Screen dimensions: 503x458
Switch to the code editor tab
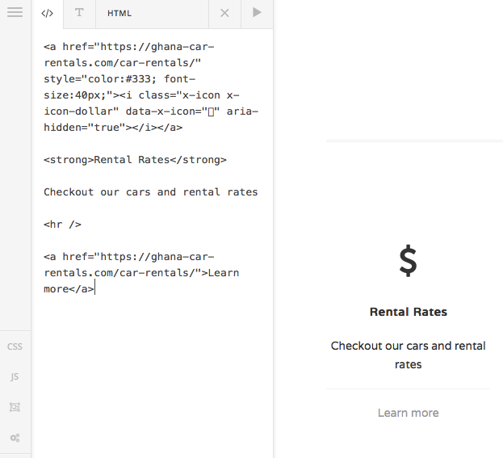[x=47, y=14]
